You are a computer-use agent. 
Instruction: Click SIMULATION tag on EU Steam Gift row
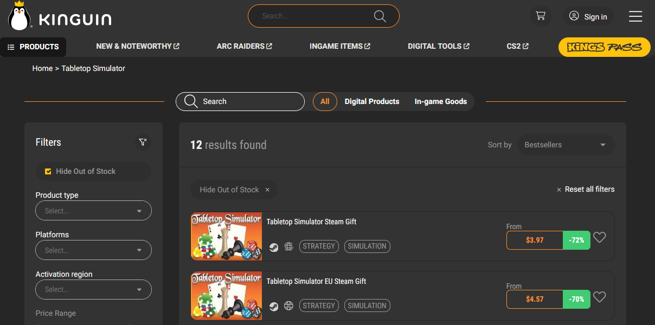point(367,306)
